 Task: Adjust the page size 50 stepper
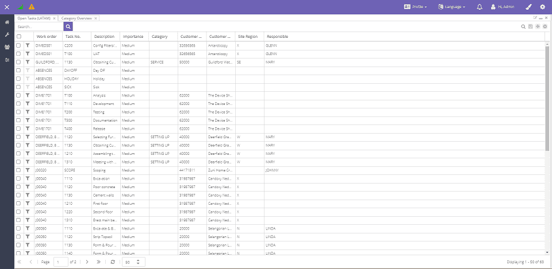[137, 262]
